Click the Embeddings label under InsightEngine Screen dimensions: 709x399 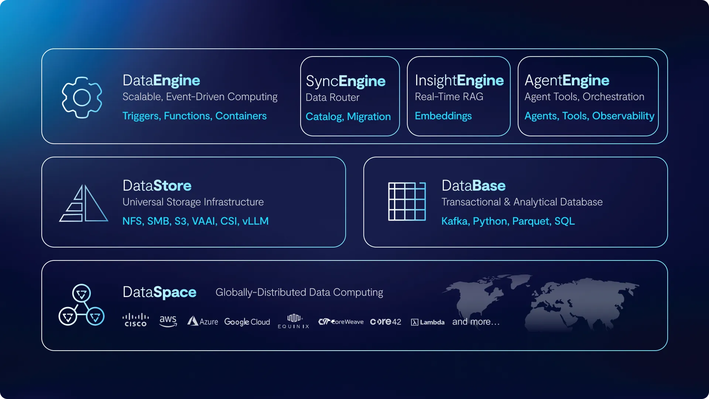click(x=443, y=116)
